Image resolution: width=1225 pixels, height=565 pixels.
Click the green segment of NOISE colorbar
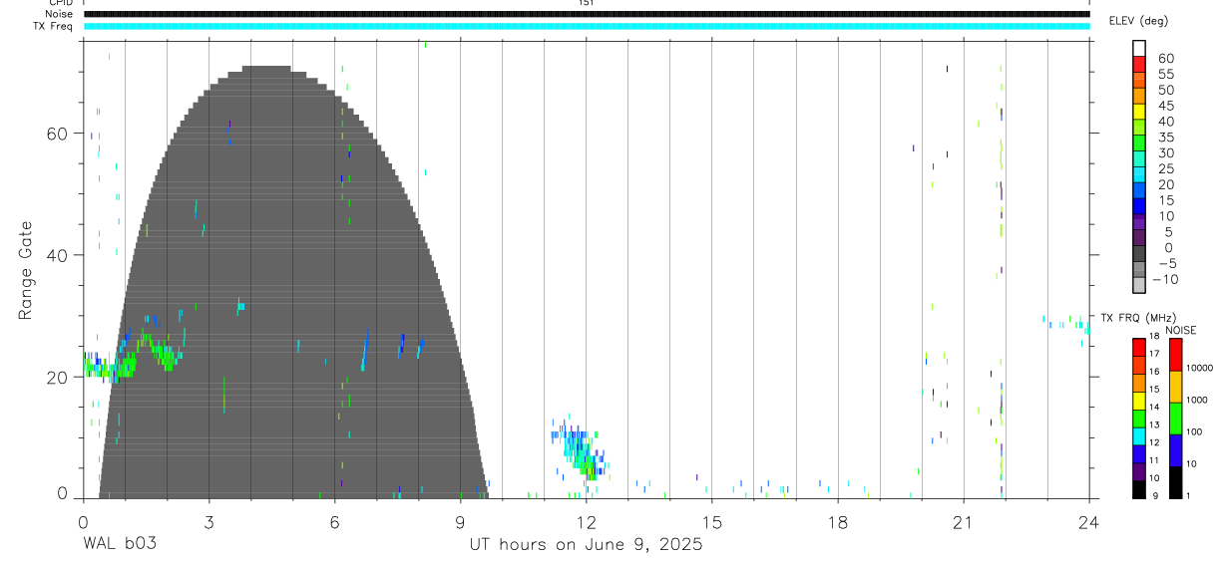(x=1176, y=419)
